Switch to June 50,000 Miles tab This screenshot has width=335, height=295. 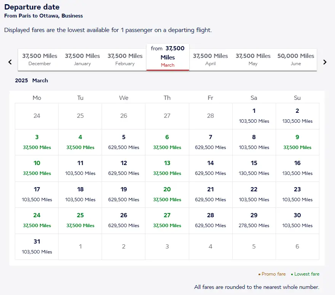(296, 59)
